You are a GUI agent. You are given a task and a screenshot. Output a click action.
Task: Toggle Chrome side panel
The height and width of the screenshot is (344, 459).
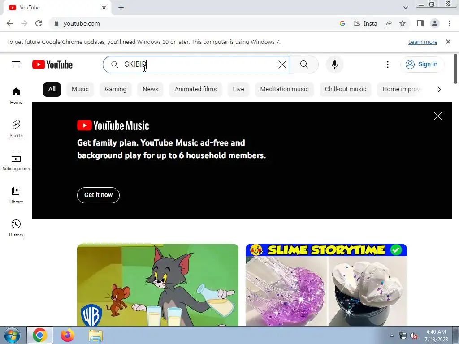point(420,23)
